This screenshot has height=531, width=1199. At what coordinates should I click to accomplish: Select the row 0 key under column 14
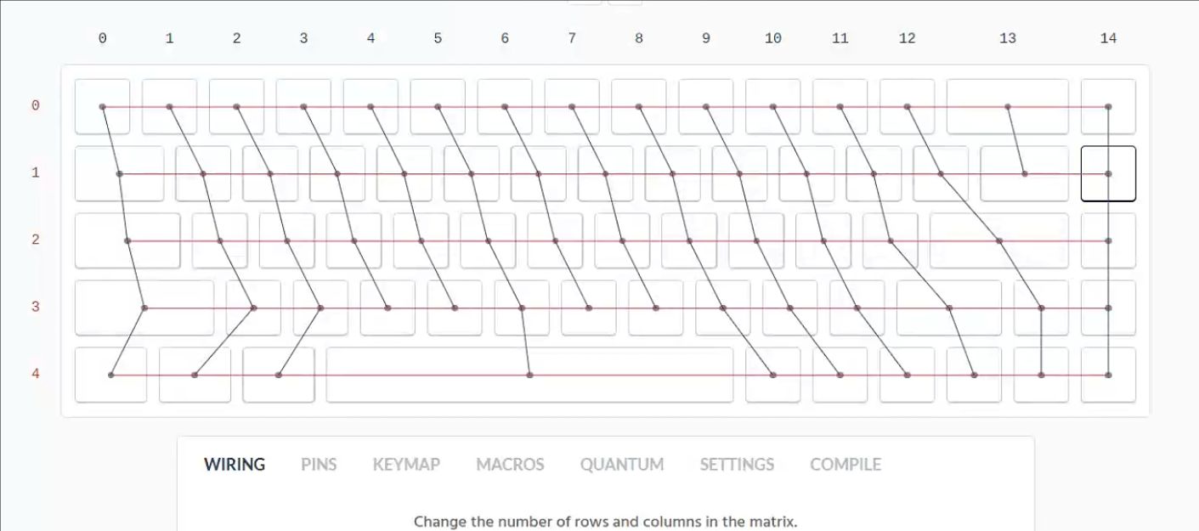pos(1108,106)
